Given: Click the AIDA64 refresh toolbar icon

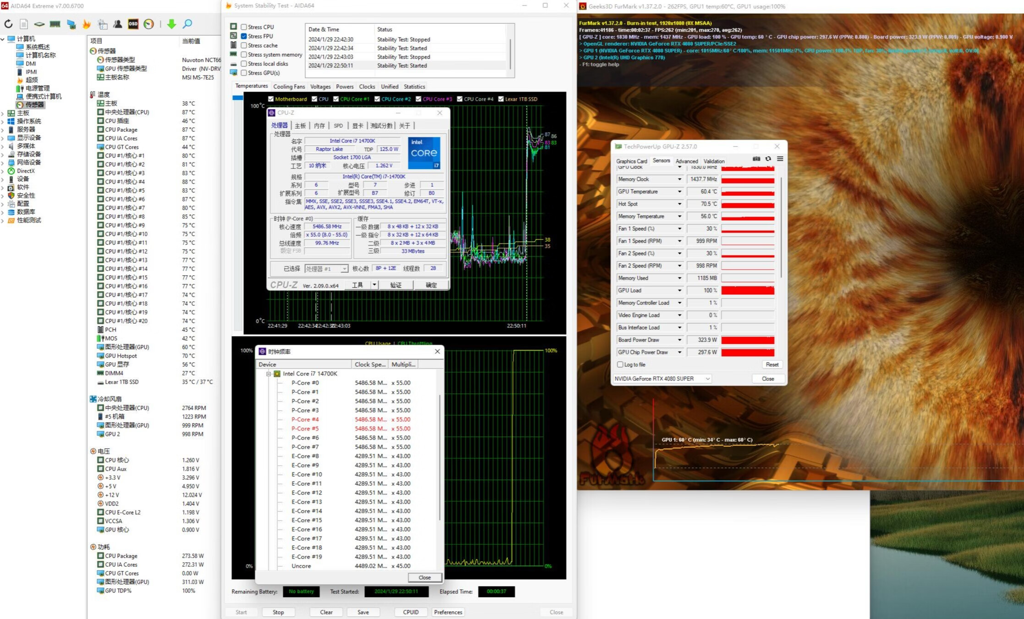Looking at the screenshot, I should tap(8, 24).
